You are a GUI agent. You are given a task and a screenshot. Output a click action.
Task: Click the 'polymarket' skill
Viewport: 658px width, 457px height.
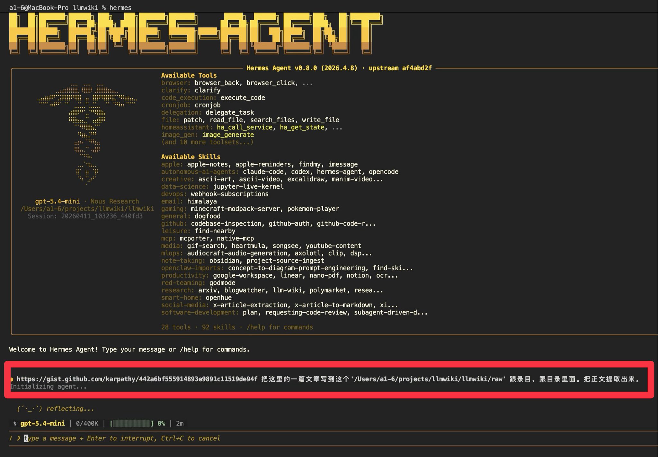[328, 290]
